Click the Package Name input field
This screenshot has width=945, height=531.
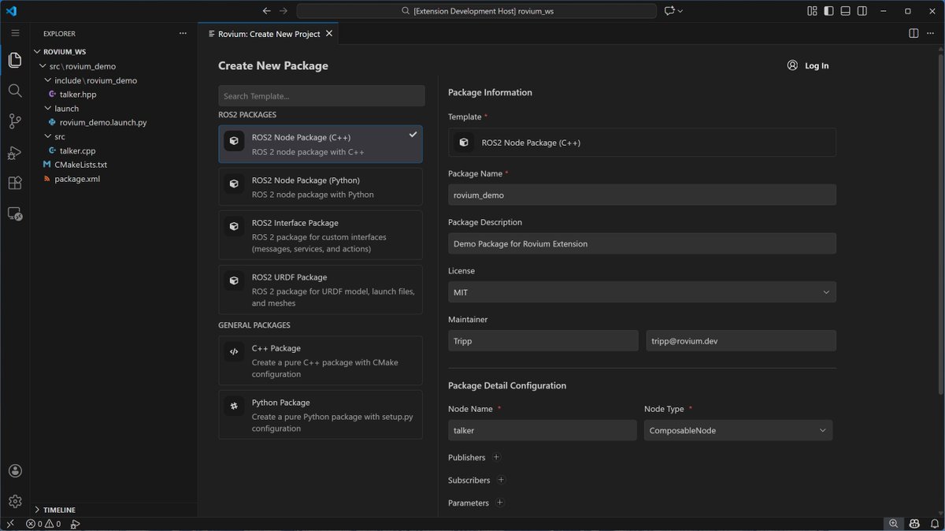click(x=642, y=195)
